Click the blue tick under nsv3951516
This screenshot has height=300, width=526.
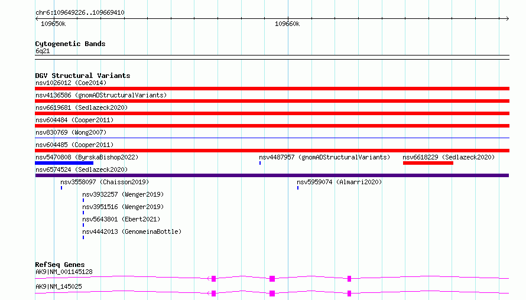coord(83,213)
